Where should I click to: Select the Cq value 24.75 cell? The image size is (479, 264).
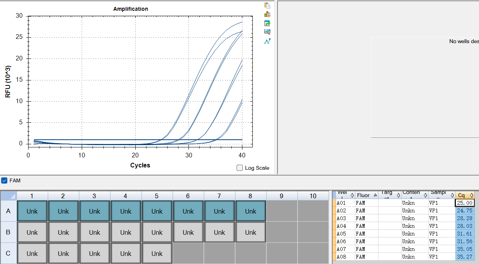point(465,211)
